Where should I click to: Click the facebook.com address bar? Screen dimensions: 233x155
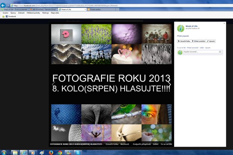(122, 6)
